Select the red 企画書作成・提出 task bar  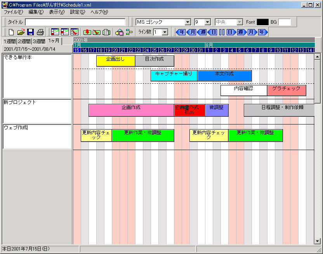tap(189, 110)
